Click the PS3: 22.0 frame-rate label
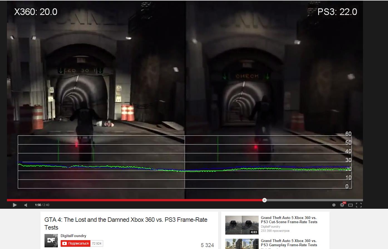 pos(337,12)
